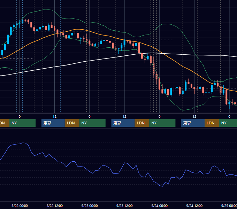The height and width of the screenshot is (209, 237).
Task: Click the 5/23 00:00 time axis label
Action: click(90, 206)
